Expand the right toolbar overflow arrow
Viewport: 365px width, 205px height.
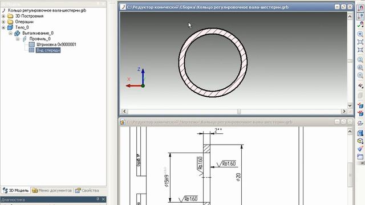pos(362,163)
